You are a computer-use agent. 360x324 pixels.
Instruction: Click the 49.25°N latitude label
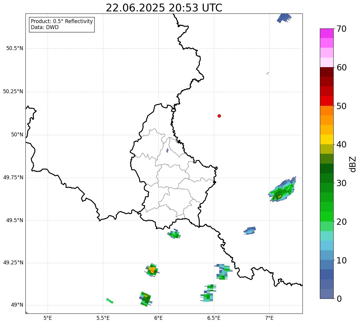click(x=13, y=263)
